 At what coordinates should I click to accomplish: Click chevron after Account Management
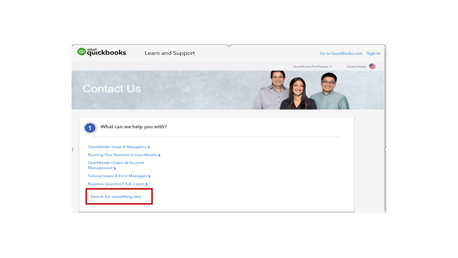[115, 168]
